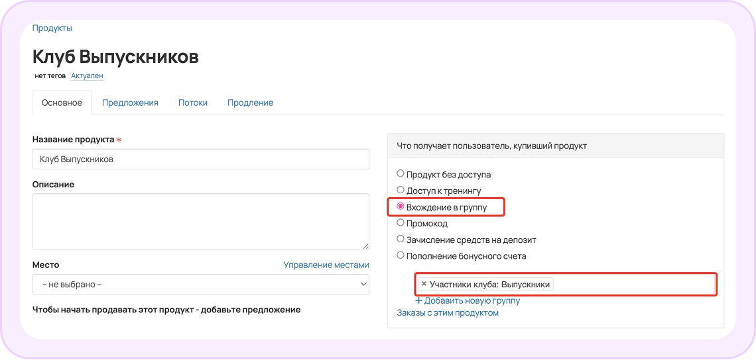Go to the Продление tab
This screenshot has height=360, width=756.
click(250, 103)
